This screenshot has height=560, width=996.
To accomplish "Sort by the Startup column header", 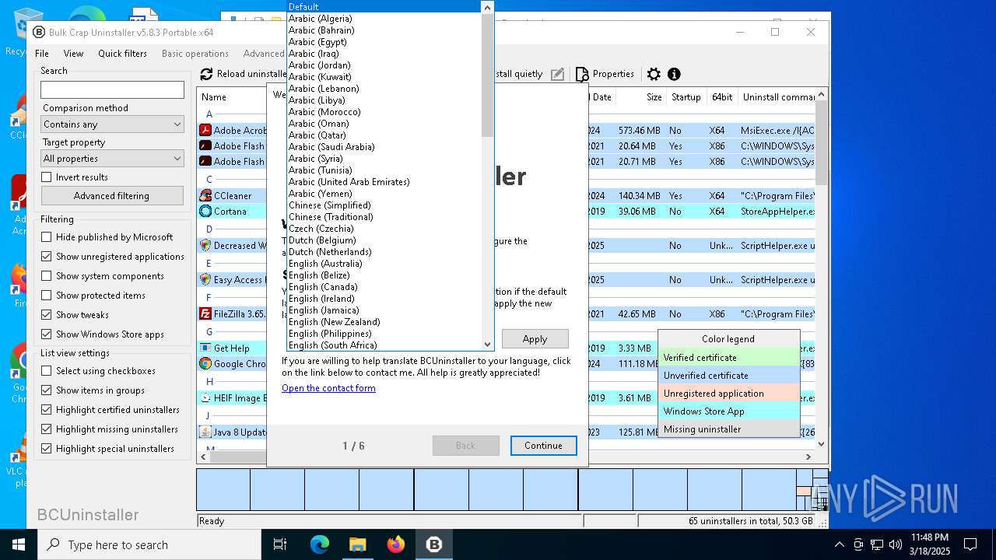I will [686, 97].
